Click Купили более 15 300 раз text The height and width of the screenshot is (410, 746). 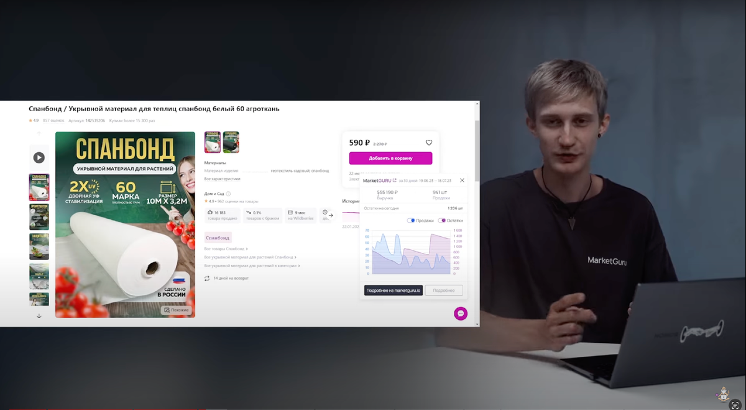(132, 120)
